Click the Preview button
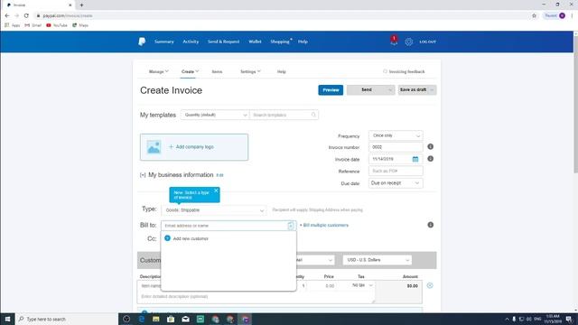This screenshot has width=578, height=325. (x=331, y=90)
